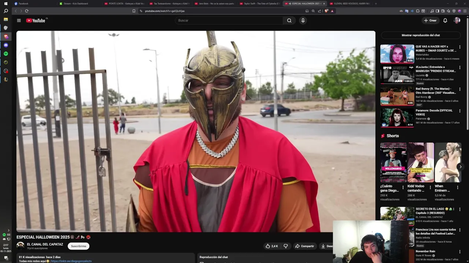Start voice search with the microphone
This screenshot has height=263, width=469.
[303, 20]
